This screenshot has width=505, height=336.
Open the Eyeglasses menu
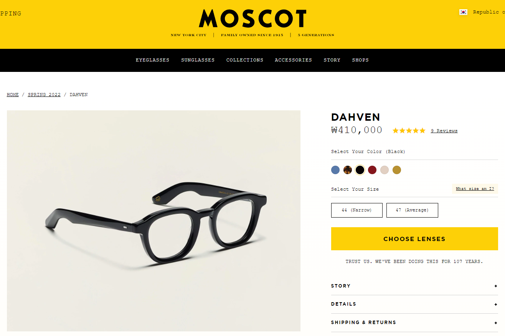152,60
